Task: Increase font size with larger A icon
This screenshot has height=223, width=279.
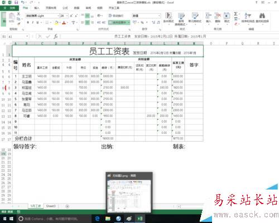Action: coord(71,16)
